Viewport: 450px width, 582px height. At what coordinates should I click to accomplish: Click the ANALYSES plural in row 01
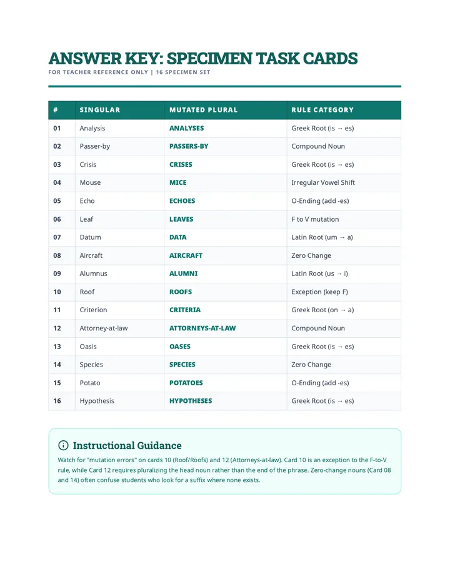click(186, 128)
